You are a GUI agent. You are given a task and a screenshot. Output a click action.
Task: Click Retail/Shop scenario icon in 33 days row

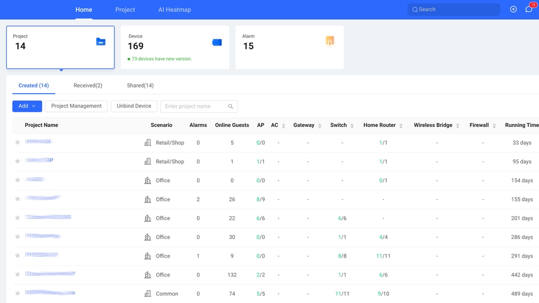coord(148,143)
